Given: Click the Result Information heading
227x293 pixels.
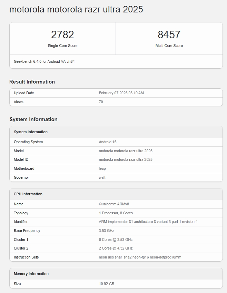Looking at the screenshot, I should point(32,82).
